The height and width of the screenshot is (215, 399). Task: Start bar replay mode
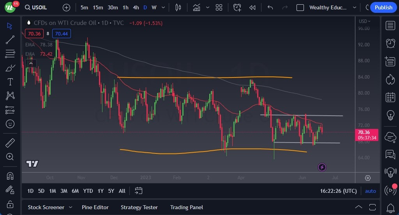point(252,7)
